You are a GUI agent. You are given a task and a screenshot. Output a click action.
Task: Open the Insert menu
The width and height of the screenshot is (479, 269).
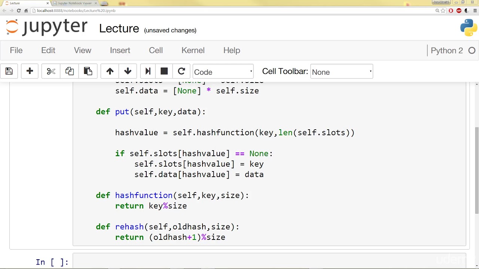120,50
